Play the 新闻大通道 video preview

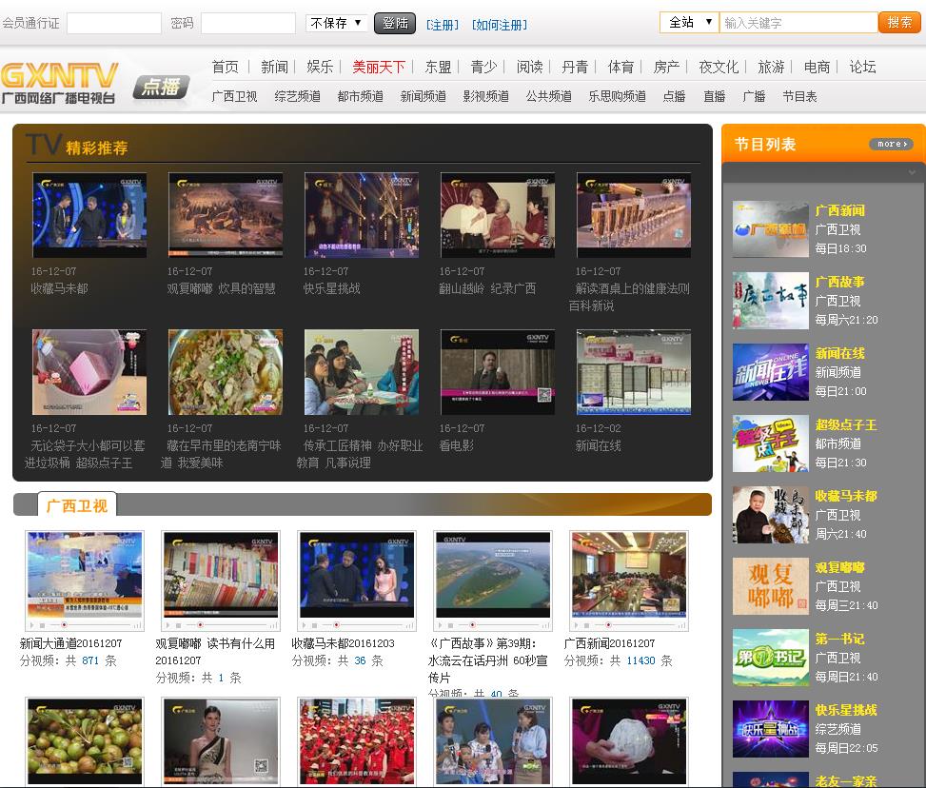(x=85, y=575)
